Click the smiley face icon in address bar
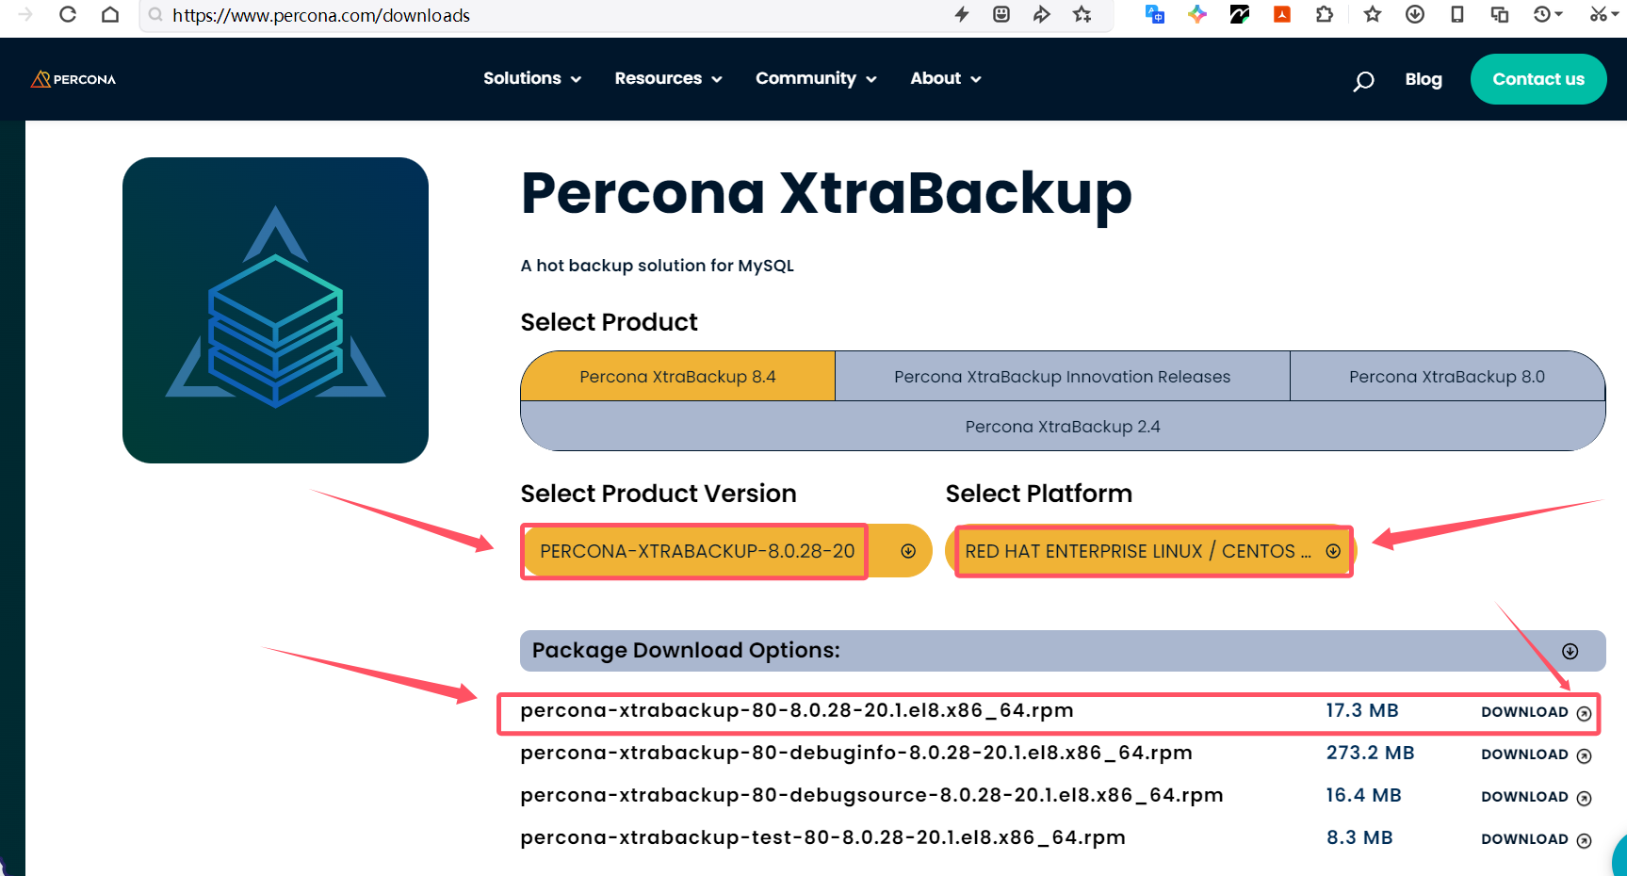The image size is (1627, 876). pos(1001,14)
